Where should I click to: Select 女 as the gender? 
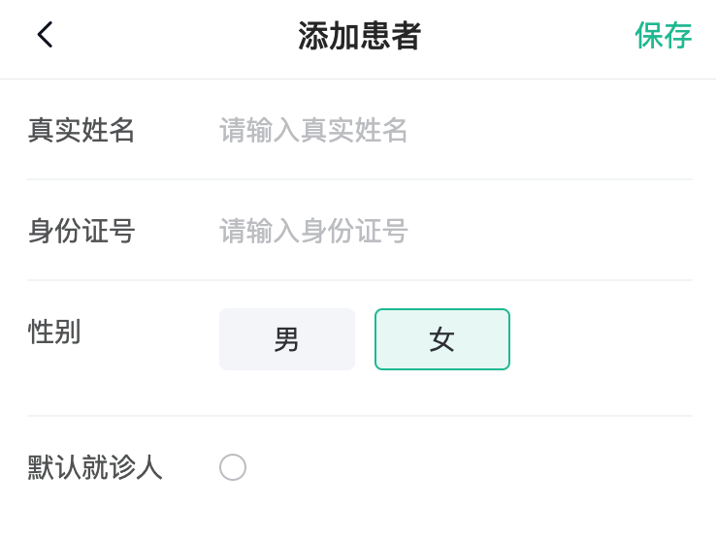(x=442, y=339)
